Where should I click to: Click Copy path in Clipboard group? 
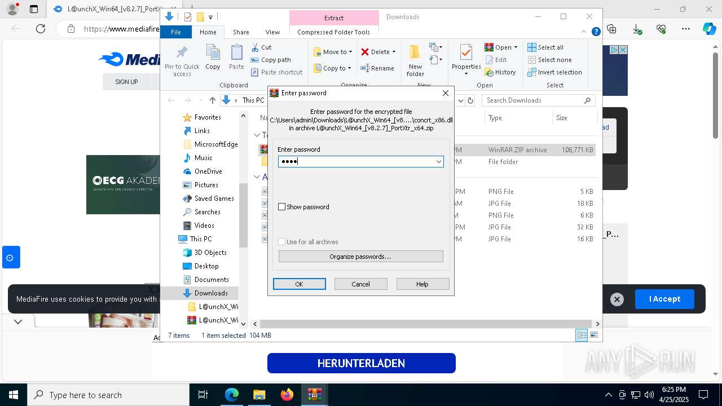pos(271,60)
